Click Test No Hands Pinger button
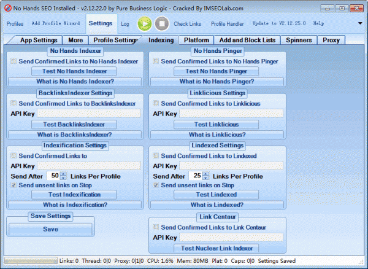The image size is (368, 269). coord(216,71)
